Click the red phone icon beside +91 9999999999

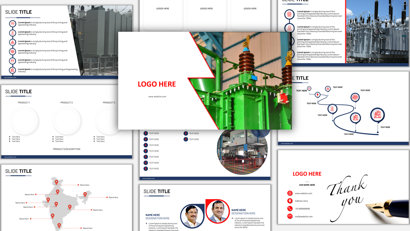pyautogui.click(x=290, y=209)
